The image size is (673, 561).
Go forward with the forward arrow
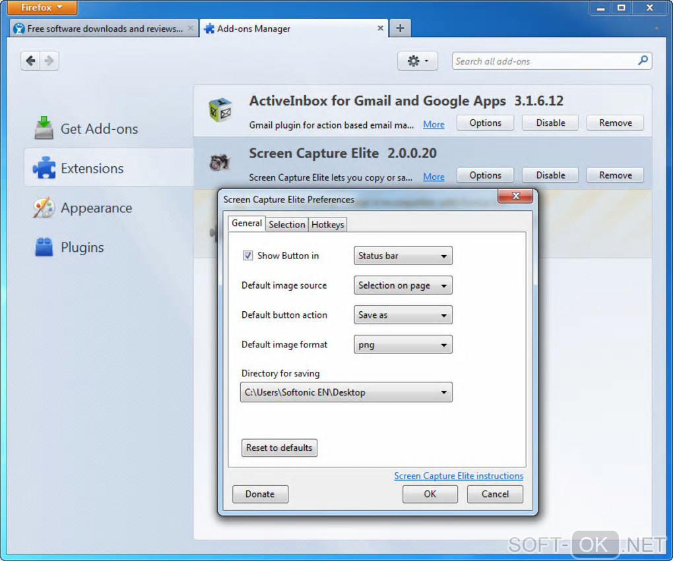(x=49, y=61)
